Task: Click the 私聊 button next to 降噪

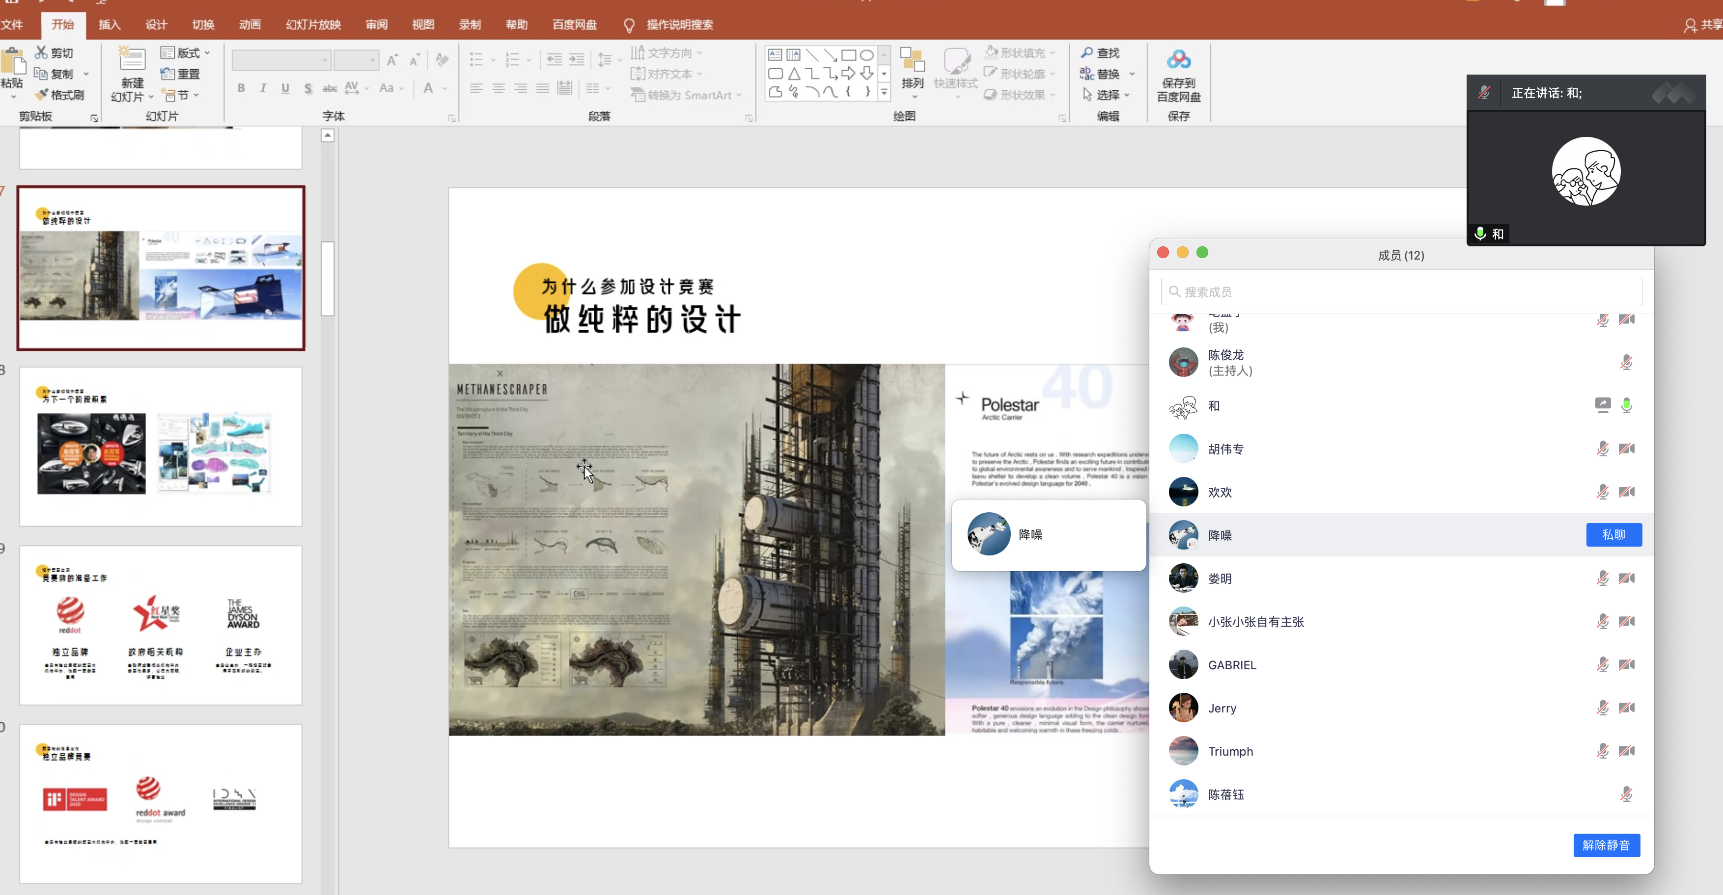Action: pyautogui.click(x=1614, y=535)
